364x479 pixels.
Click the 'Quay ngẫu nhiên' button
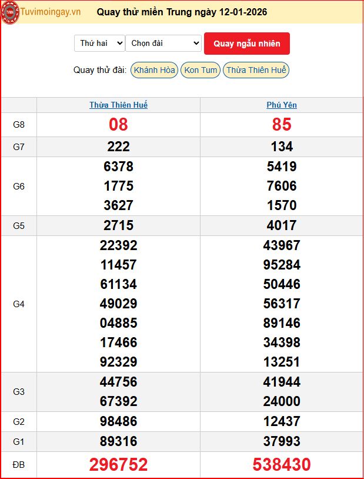pyautogui.click(x=247, y=44)
